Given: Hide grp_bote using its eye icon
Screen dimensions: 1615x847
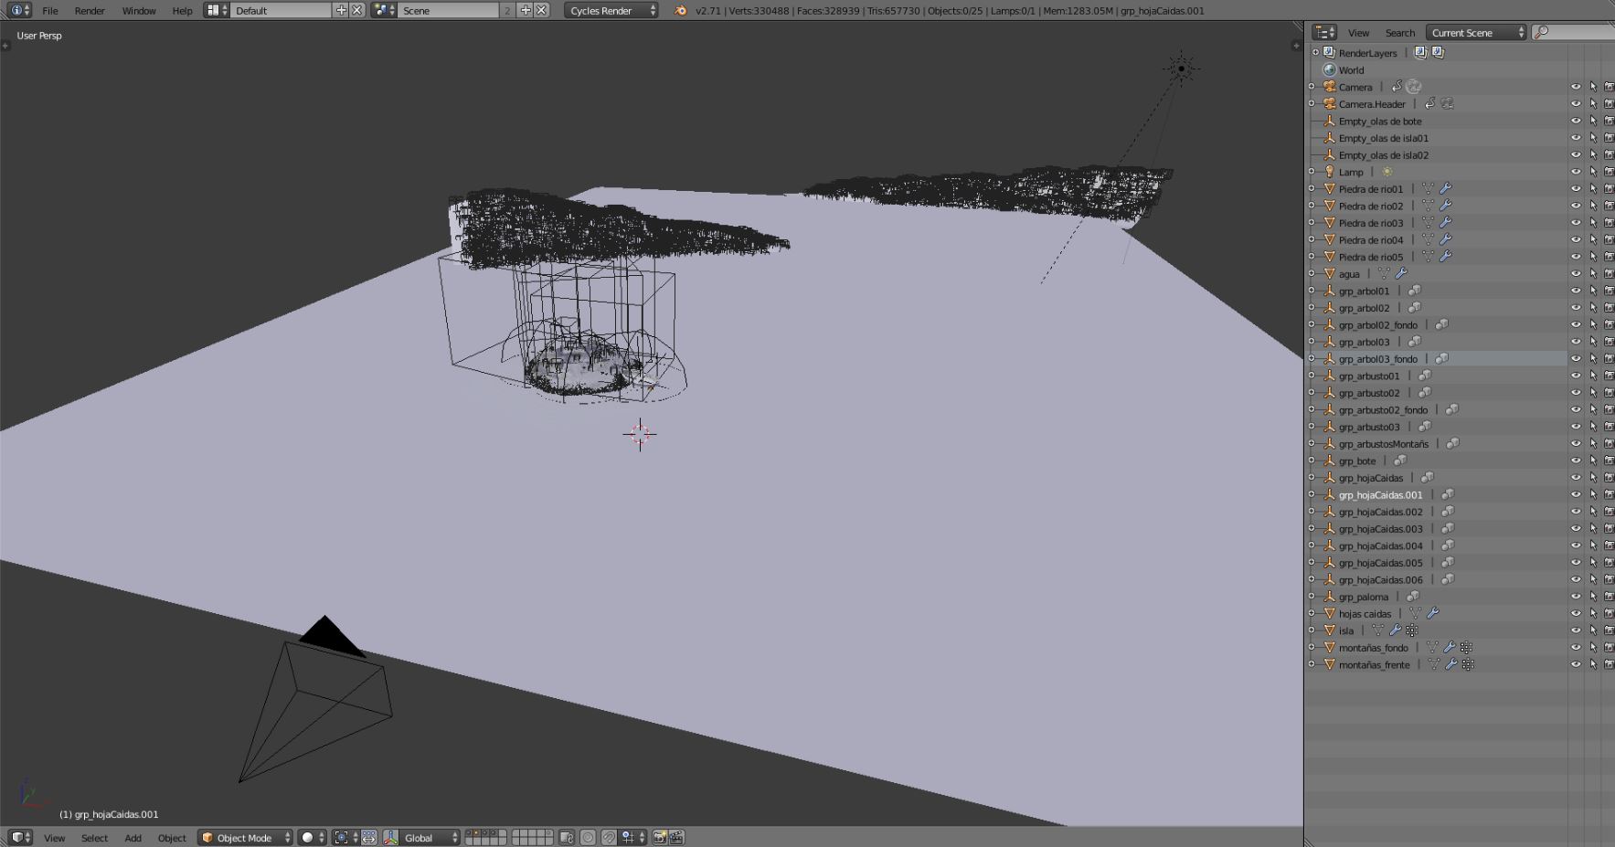Looking at the screenshot, I should pos(1576,461).
